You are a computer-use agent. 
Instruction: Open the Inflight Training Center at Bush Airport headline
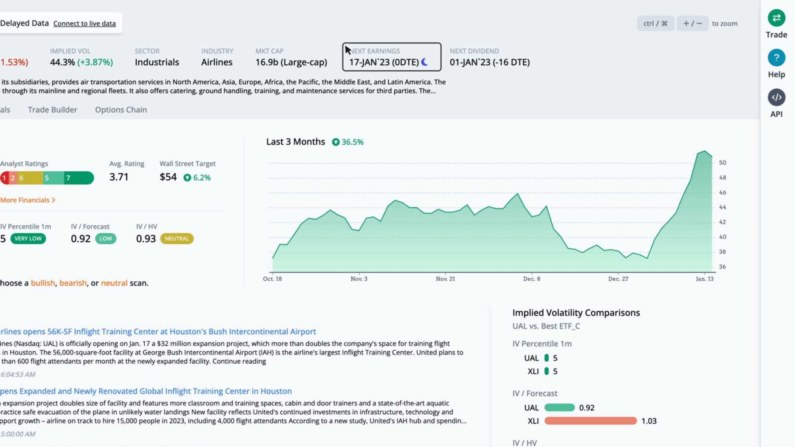[158, 331]
